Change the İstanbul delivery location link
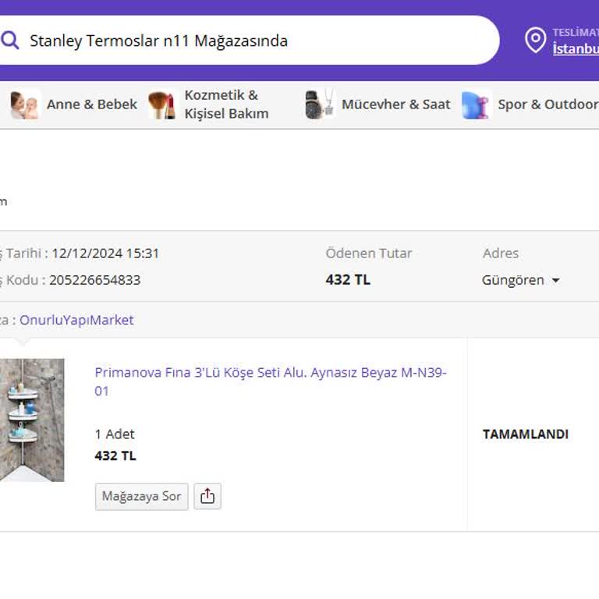The height and width of the screenshot is (599, 599). [576, 48]
